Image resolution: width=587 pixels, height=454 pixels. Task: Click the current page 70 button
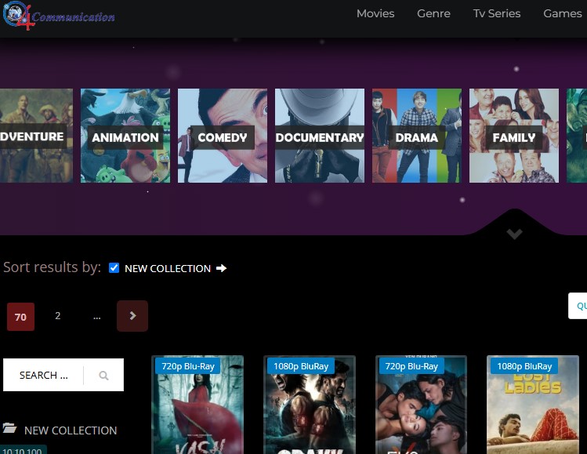(x=20, y=317)
